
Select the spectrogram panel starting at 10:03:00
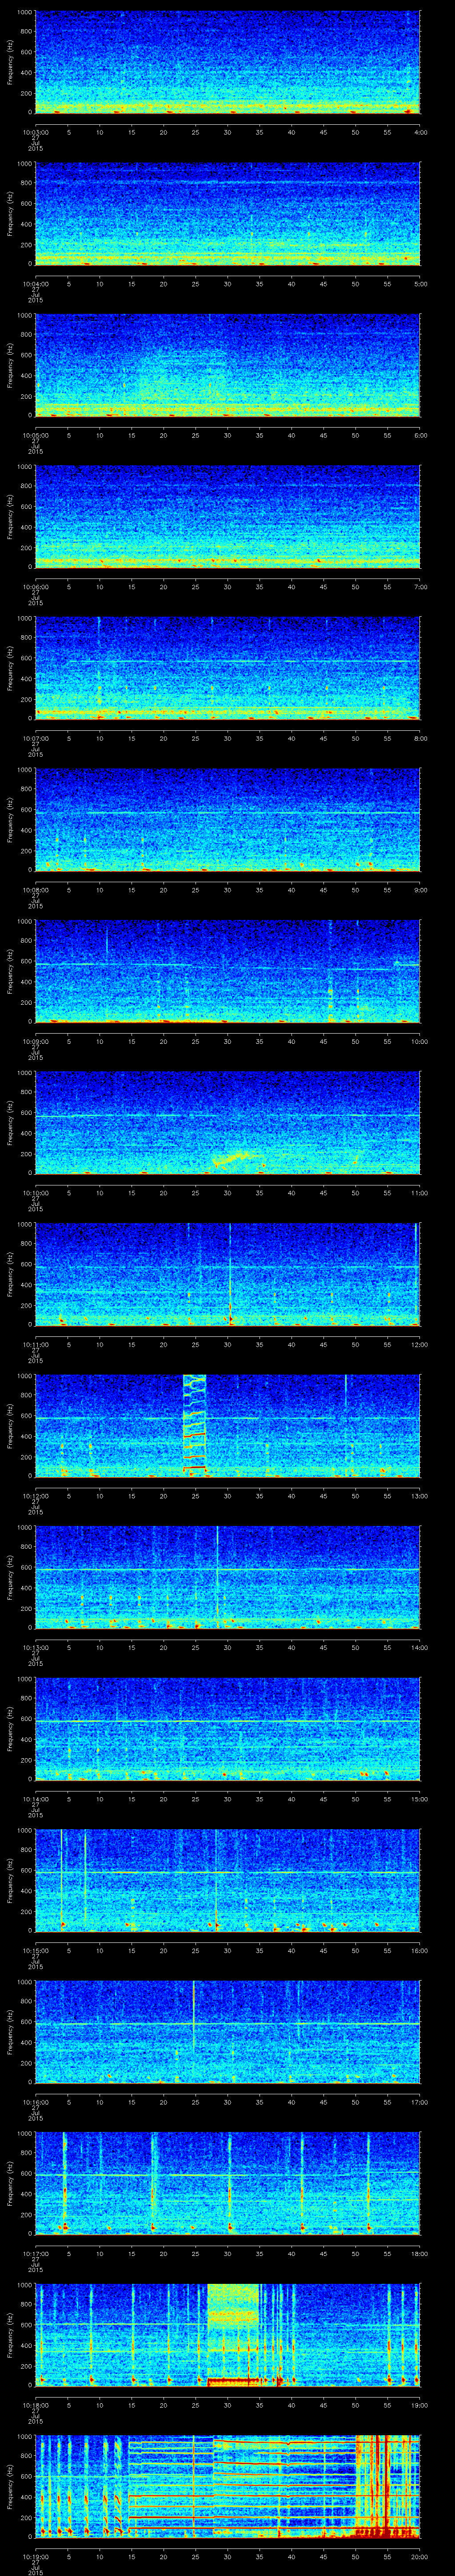pos(227,62)
